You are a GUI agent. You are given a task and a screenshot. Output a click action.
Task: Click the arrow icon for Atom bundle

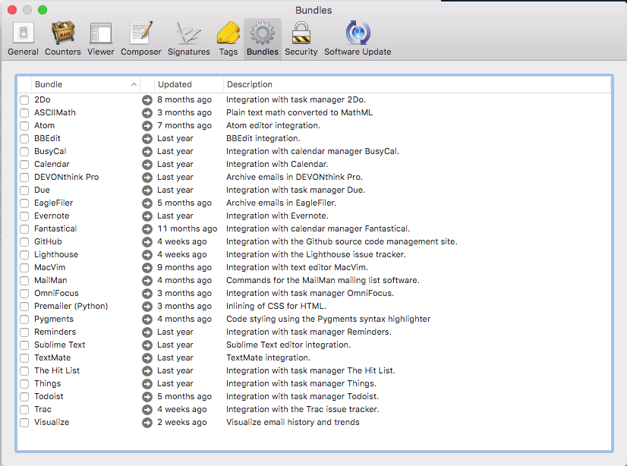[x=147, y=126]
